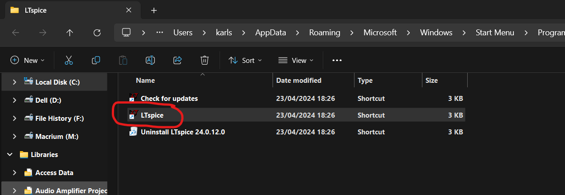Click the Check for updates shortcut icon
This screenshot has height=195, width=565.
(133, 98)
